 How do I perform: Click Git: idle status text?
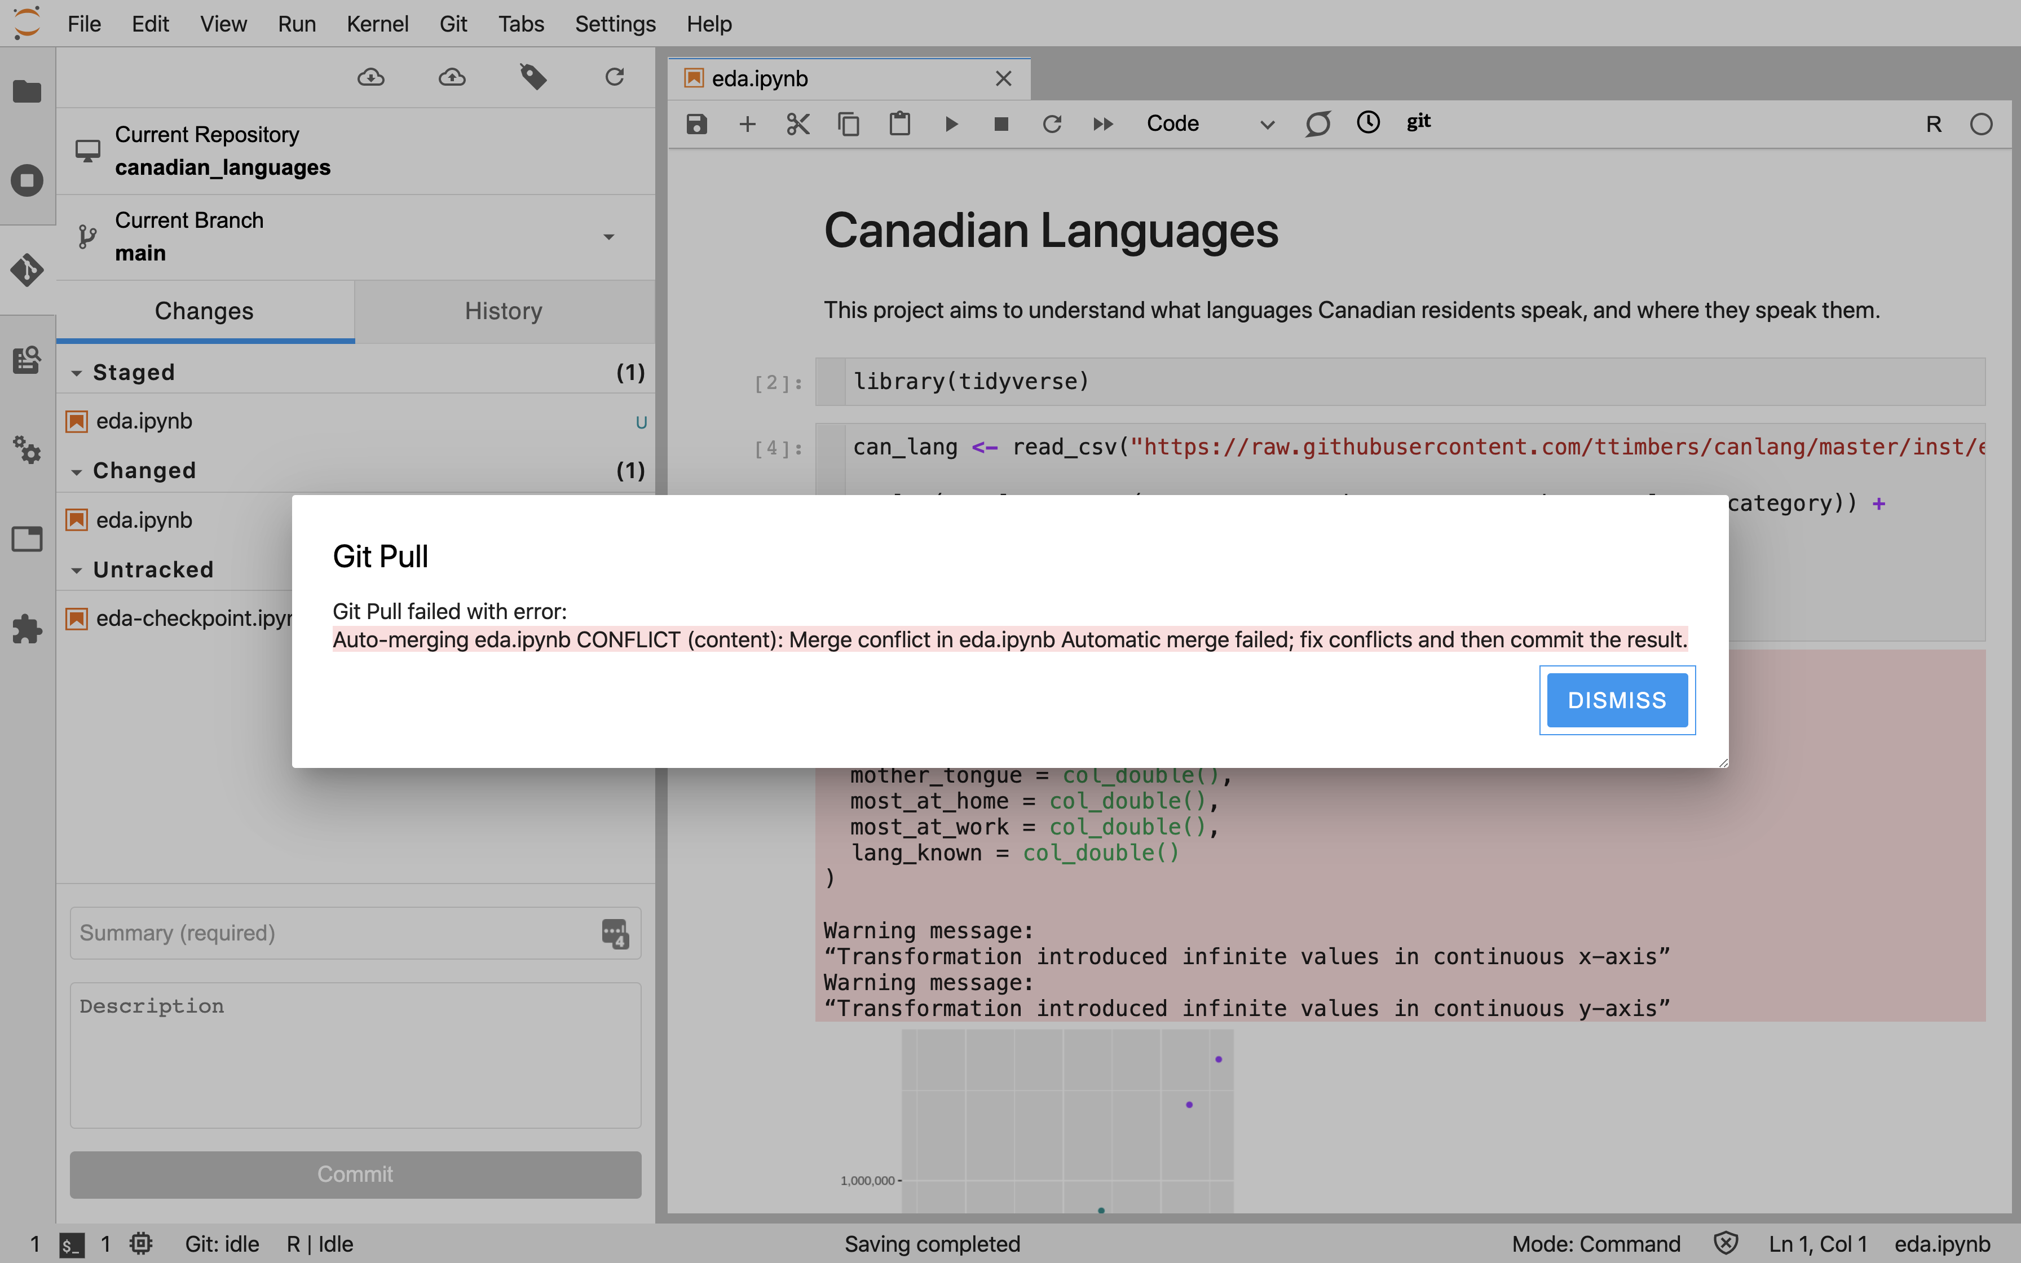click(x=222, y=1244)
